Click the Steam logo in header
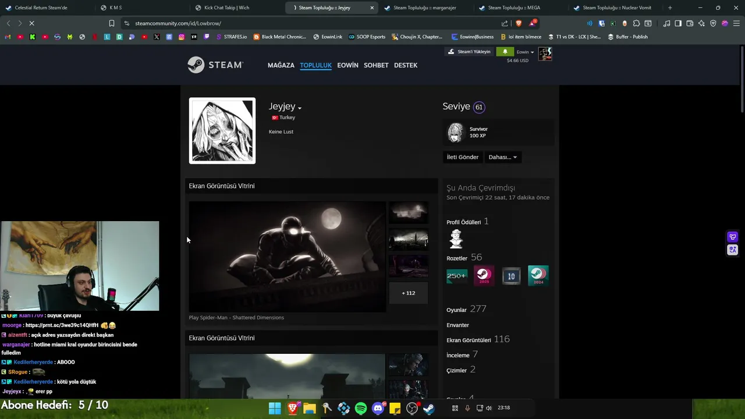 pos(215,65)
